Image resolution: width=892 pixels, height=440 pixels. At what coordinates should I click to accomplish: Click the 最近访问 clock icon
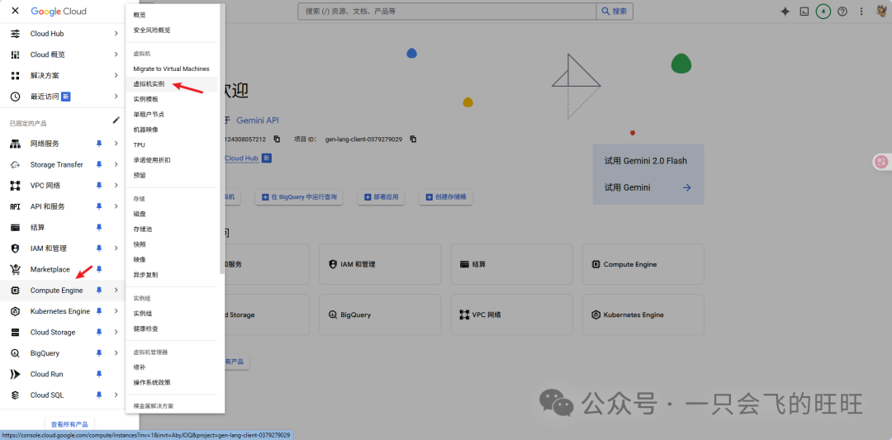pyautogui.click(x=16, y=97)
